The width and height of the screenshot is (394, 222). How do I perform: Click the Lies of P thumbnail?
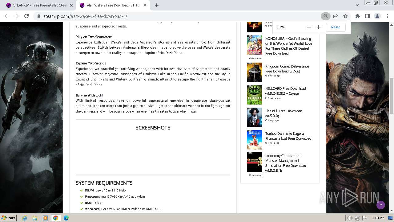[255, 117]
